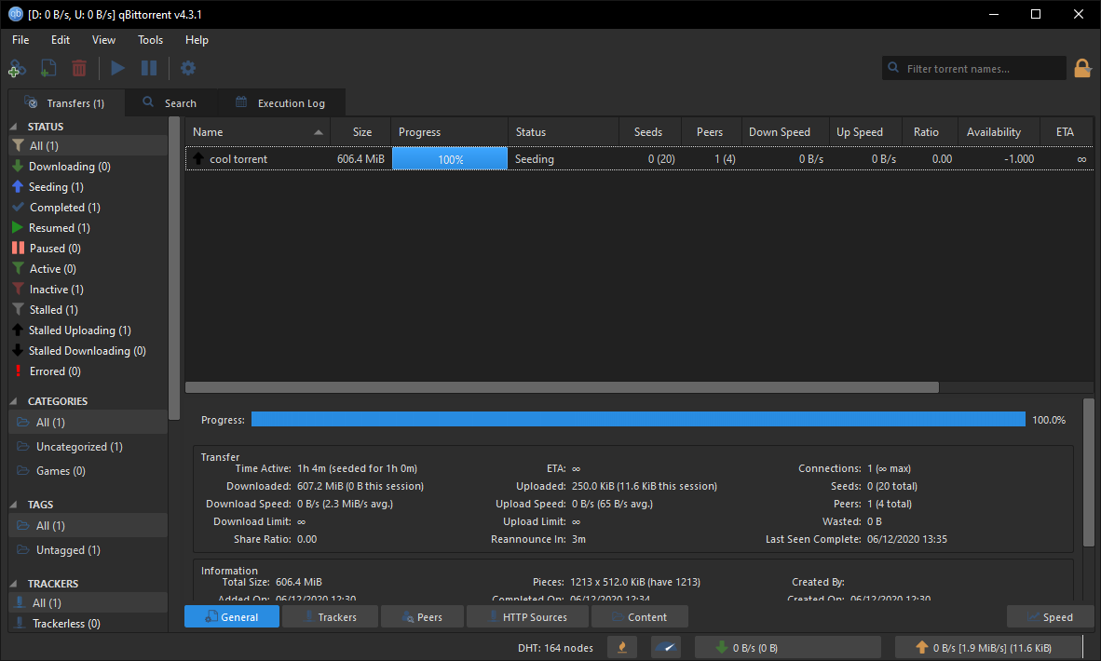Click the search magnifier in filter box
Screen dimensions: 1101x661
click(x=893, y=68)
